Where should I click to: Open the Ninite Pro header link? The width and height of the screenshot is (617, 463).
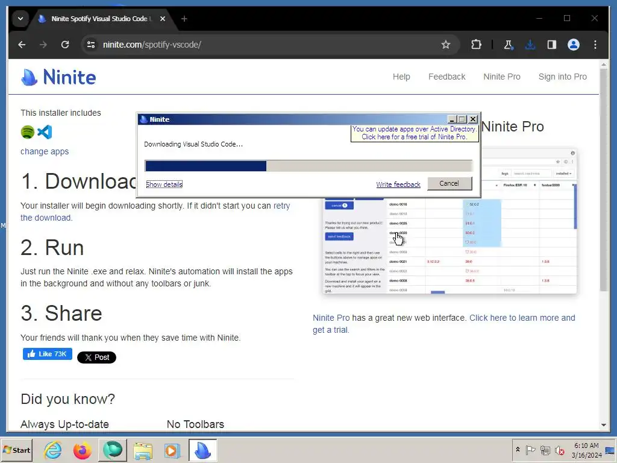click(502, 77)
